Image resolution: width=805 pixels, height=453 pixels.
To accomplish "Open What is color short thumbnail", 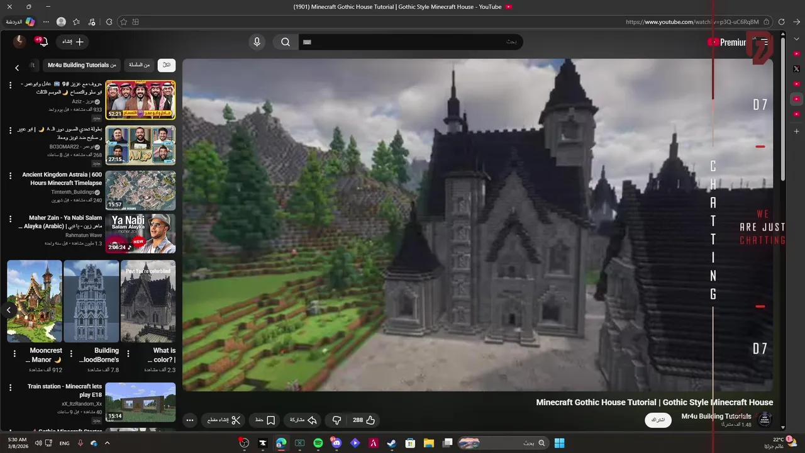I will 148,301.
